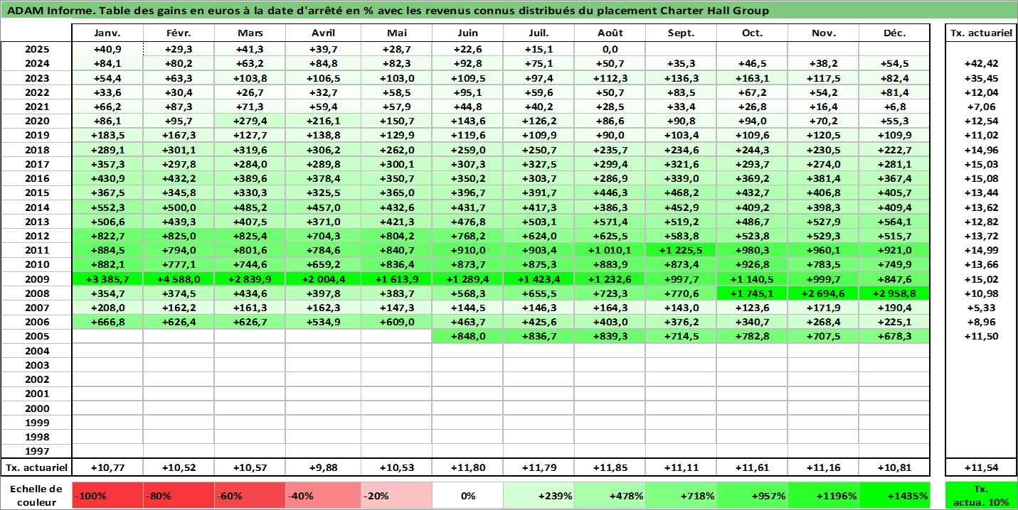Select the +552,3 cell in 2014
1018x510 pixels.
tap(108, 207)
